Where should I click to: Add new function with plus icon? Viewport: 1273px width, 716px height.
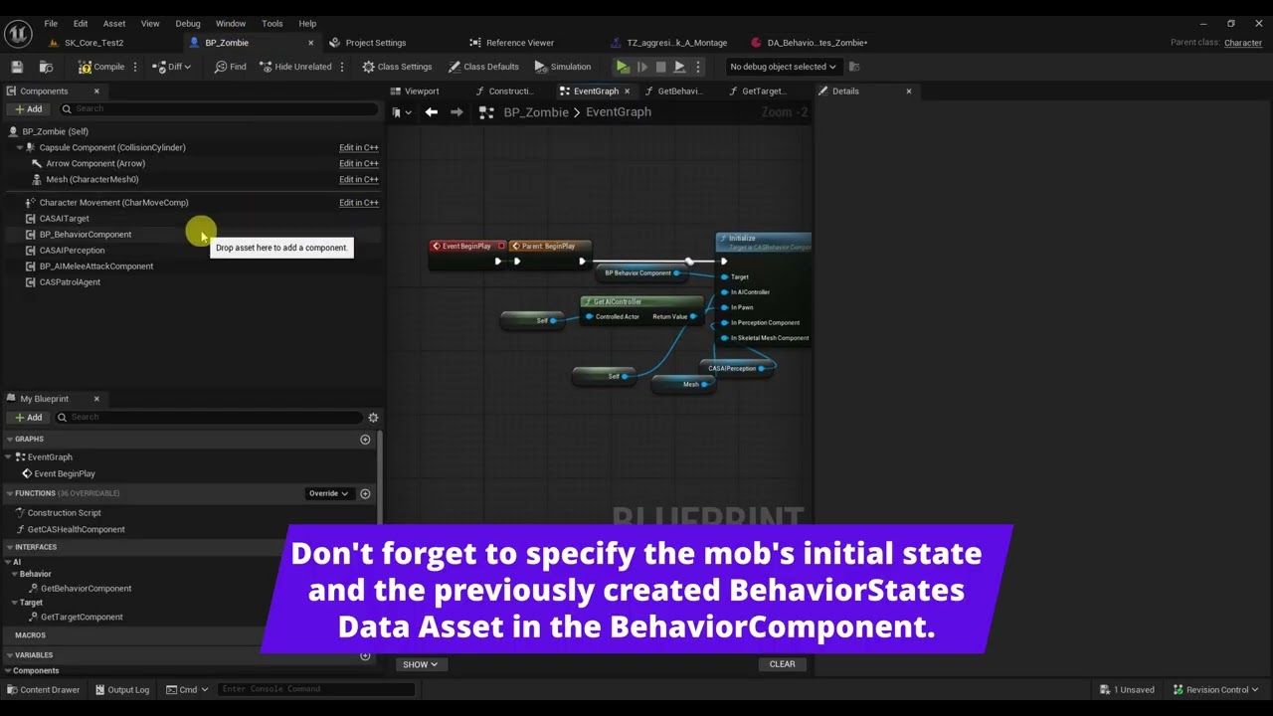365,493
